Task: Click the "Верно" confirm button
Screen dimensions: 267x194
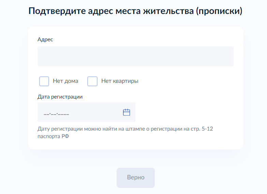Action: [x=135, y=178]
